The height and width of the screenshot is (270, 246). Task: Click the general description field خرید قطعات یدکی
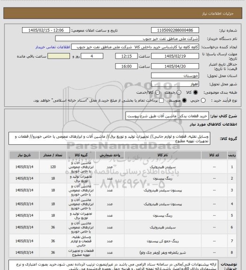point(167,116)
